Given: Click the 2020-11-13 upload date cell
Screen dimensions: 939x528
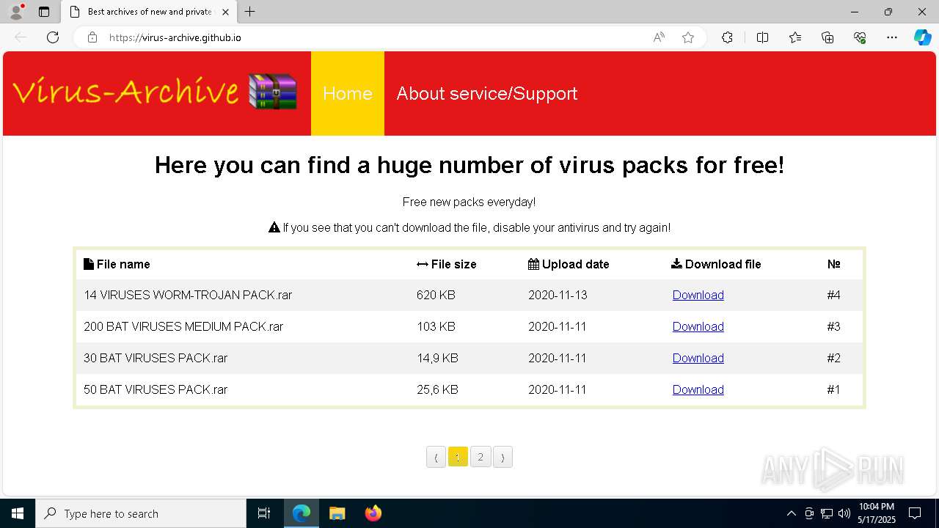Looking at the screenshot, I should [x=558, y=295].
